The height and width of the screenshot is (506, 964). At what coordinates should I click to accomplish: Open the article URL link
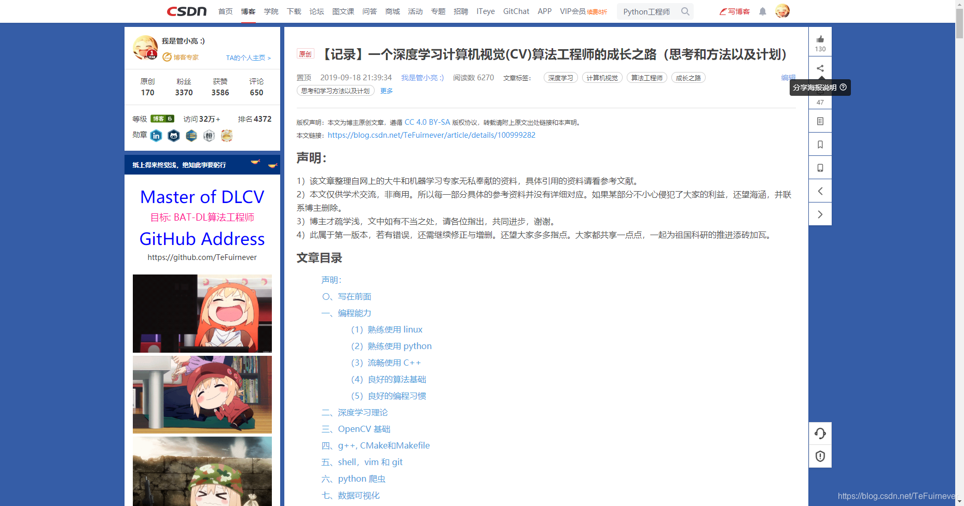pos(431,135)
